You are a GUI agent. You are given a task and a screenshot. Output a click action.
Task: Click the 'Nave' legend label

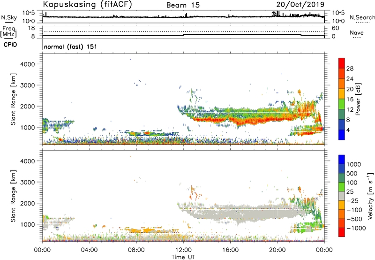coord(357,32)
